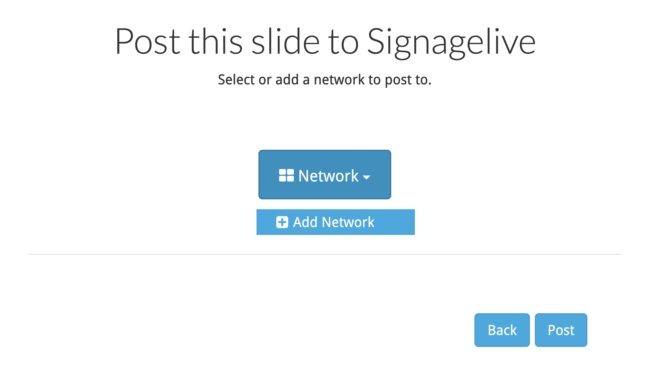The height and width of the screenshot is (375, 665).
Task: Click the word "network" in the subtitle
Action: tap(339, 79)
